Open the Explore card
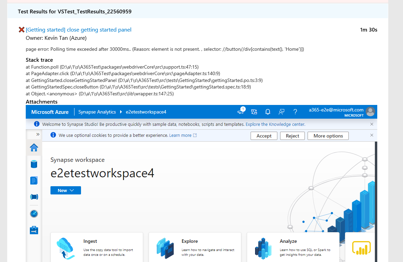The width and height of the screenshot is (403, 262). coord(195,247)
